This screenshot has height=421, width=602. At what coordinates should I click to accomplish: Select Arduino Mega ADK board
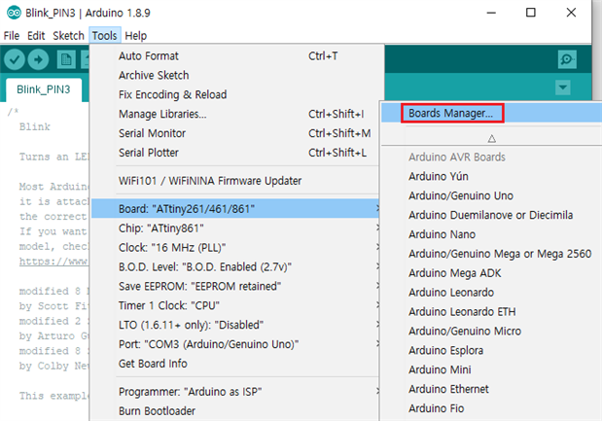(491, 273)
